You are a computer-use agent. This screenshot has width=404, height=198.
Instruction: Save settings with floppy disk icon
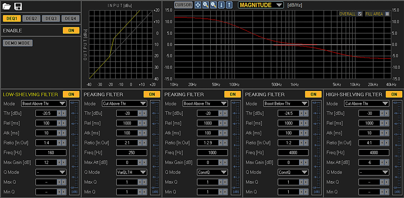click(18, 6)
